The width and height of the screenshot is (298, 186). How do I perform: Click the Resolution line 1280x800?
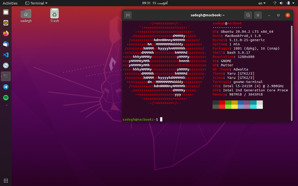pyautogui.click(x=233, y=57)
